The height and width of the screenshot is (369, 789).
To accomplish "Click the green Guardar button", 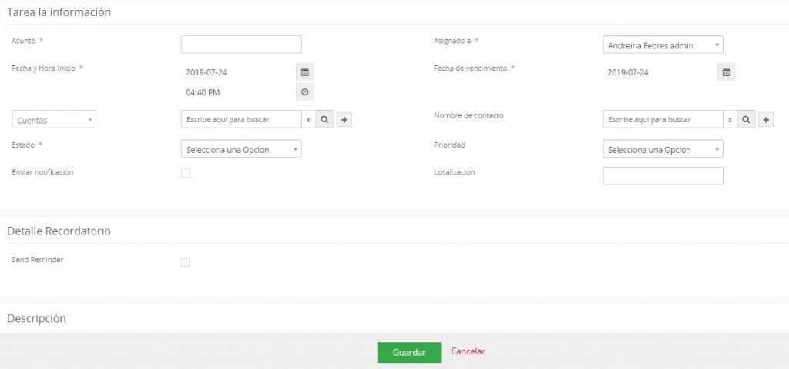I will [x=408, y=352].
